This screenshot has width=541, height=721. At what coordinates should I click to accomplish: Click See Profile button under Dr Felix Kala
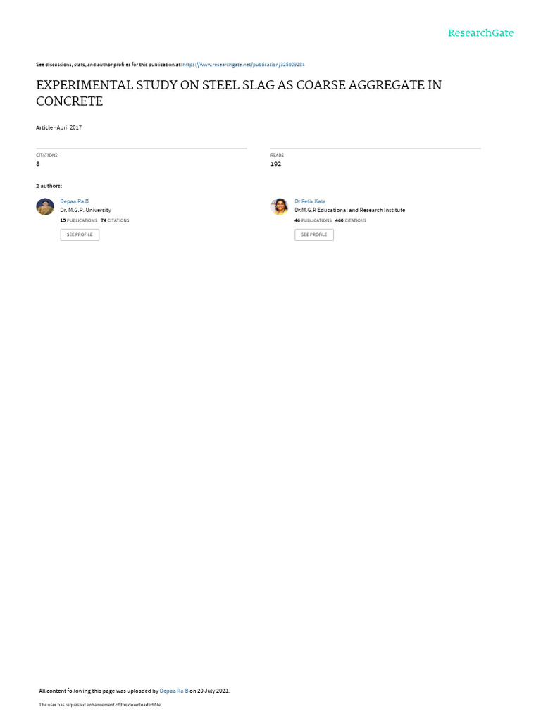(314, 234)
